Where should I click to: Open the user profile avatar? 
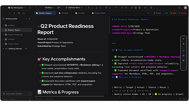click(185, 8)
